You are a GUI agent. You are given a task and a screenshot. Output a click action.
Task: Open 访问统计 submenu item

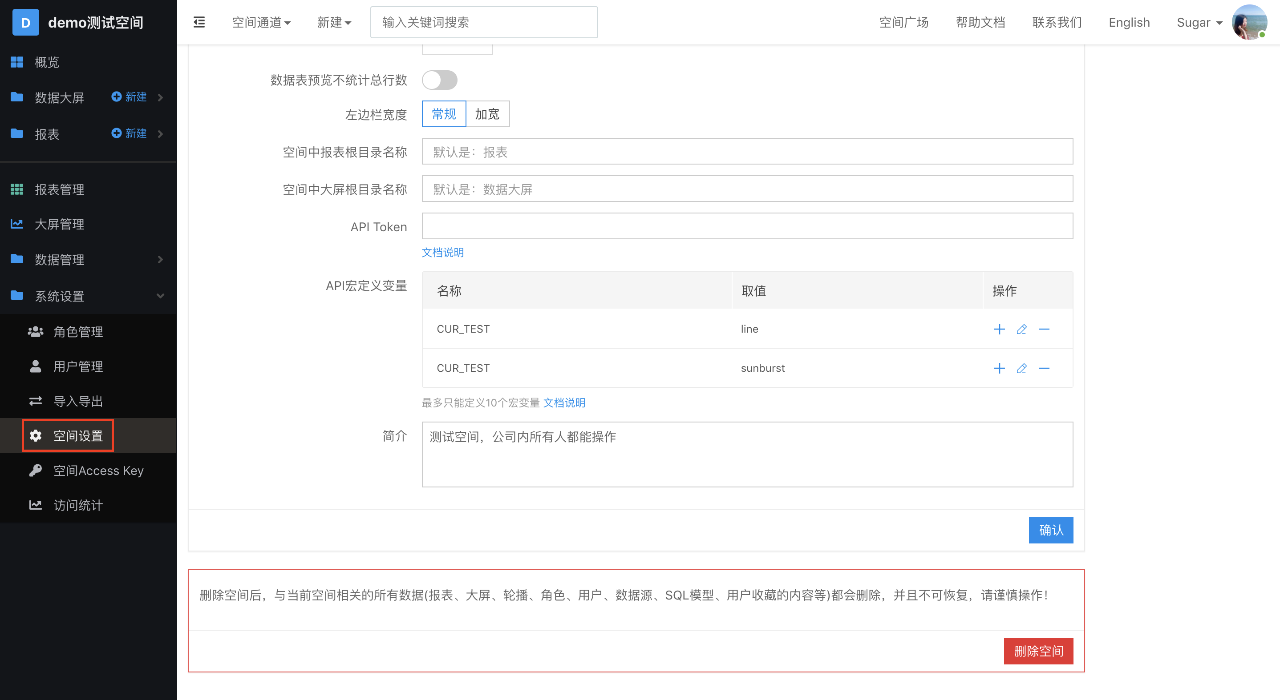point(89,505)
